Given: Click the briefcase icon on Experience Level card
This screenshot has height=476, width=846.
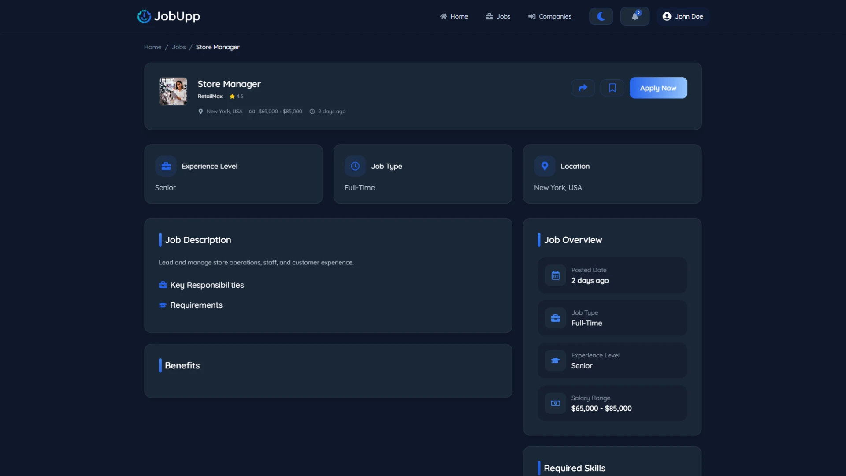Looking at the screenshot, I should coord(166,166).
